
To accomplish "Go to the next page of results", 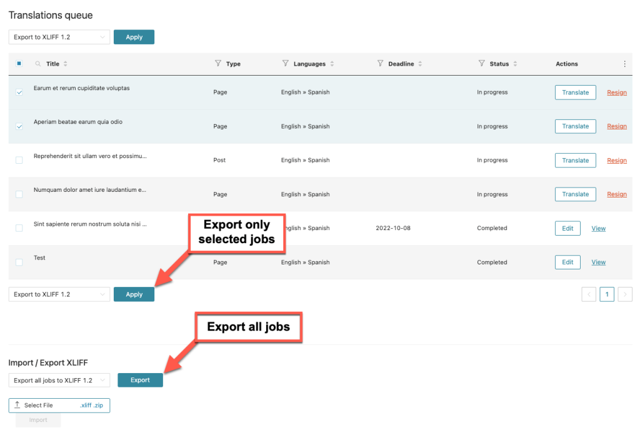I will 625,294.
